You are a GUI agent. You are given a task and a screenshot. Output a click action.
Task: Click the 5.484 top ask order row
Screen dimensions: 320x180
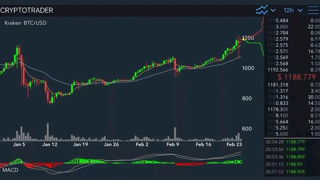pyautogui.click(x=292, y=20)
